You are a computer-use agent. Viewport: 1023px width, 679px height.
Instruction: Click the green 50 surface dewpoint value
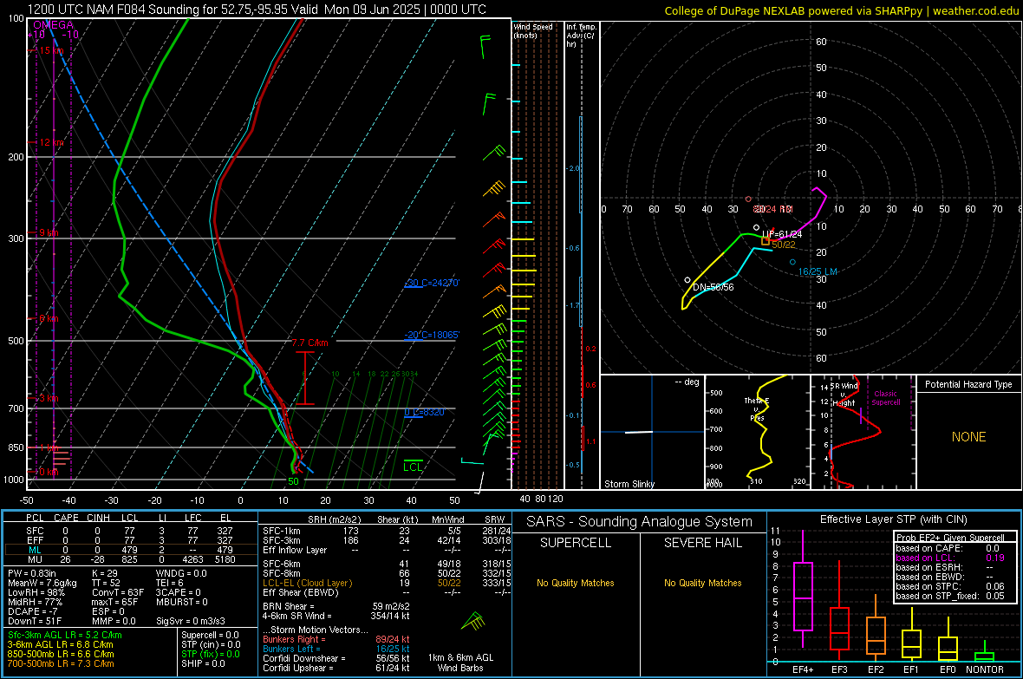pos(294,482)
